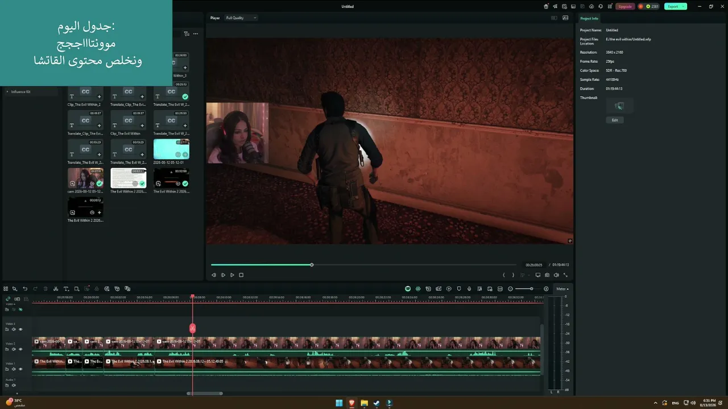Open cloud upload icon in title bar

pos(591,6)
